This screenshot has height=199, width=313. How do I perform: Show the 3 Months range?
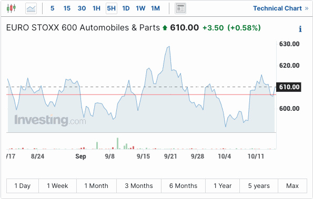click(x=139, y=186)
